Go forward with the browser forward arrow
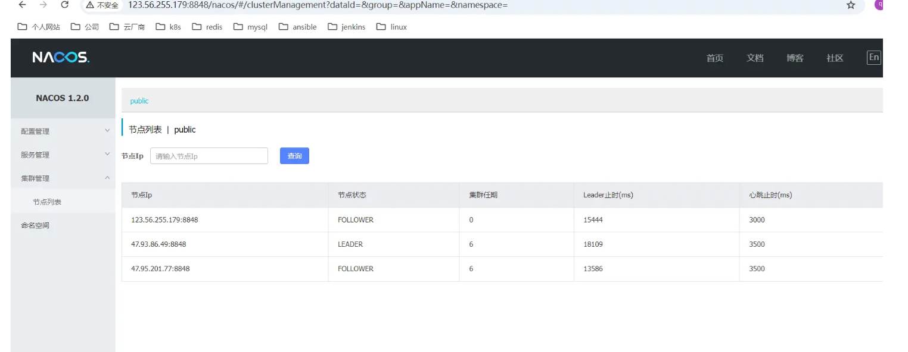The height and width of the screenshot is (352, 908). tap(43, 5)
